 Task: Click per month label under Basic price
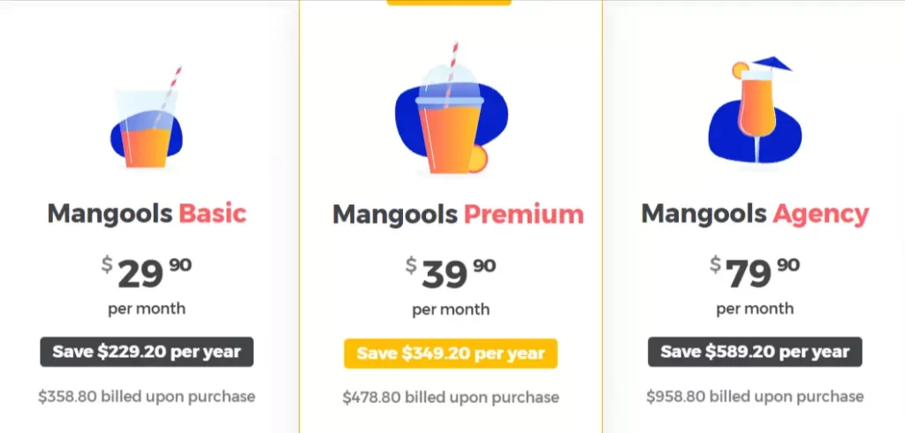(x=147, y=309)
